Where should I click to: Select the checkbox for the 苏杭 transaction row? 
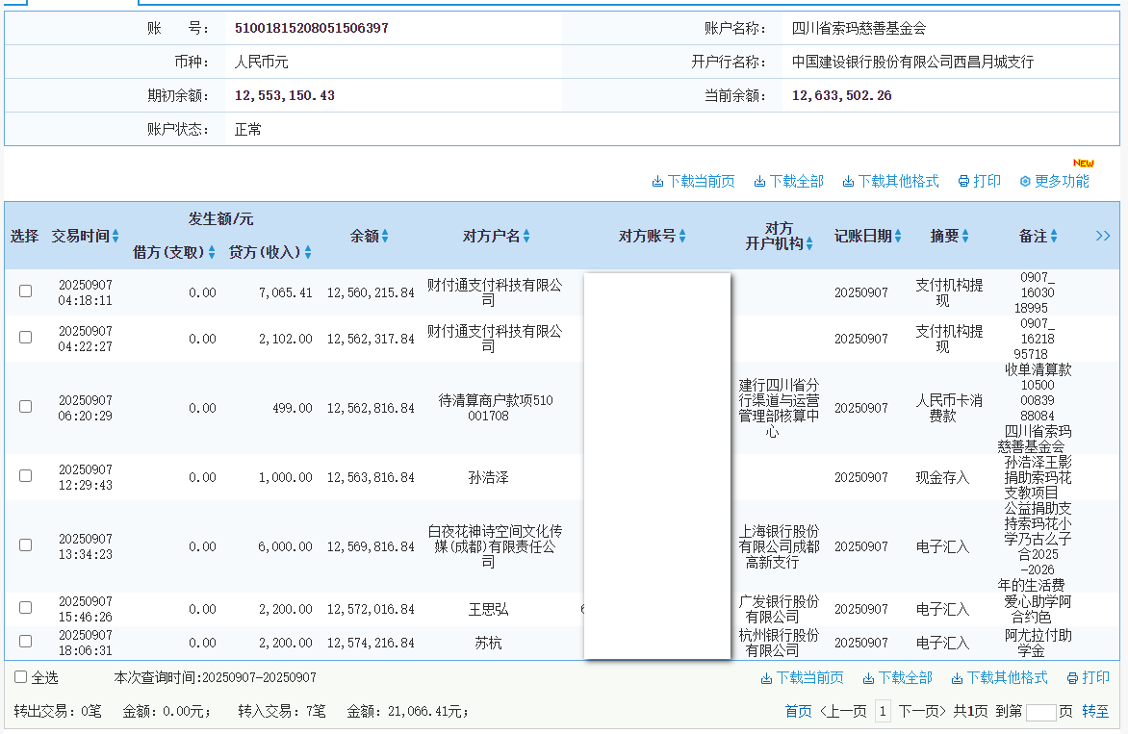pyautogui.click(x=26, y=642)
